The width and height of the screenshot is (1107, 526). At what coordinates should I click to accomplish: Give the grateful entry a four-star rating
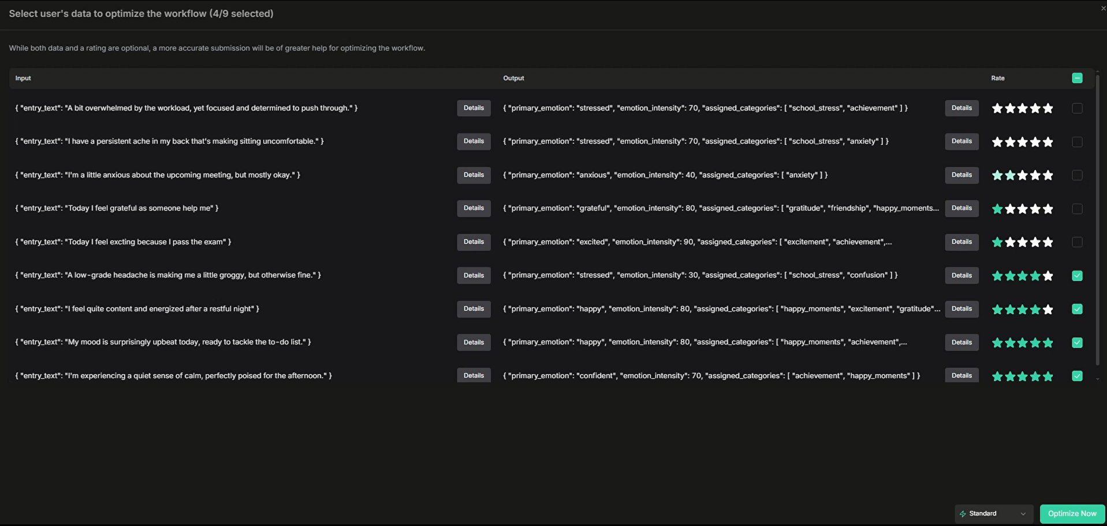tap(1035, 209)
